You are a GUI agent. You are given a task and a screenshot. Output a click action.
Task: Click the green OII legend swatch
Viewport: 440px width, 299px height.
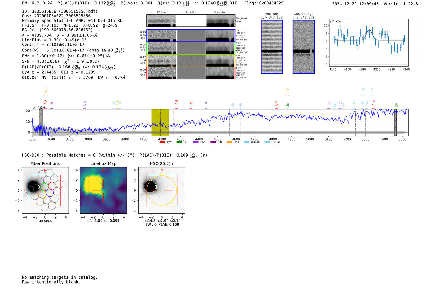coord(179,142)
